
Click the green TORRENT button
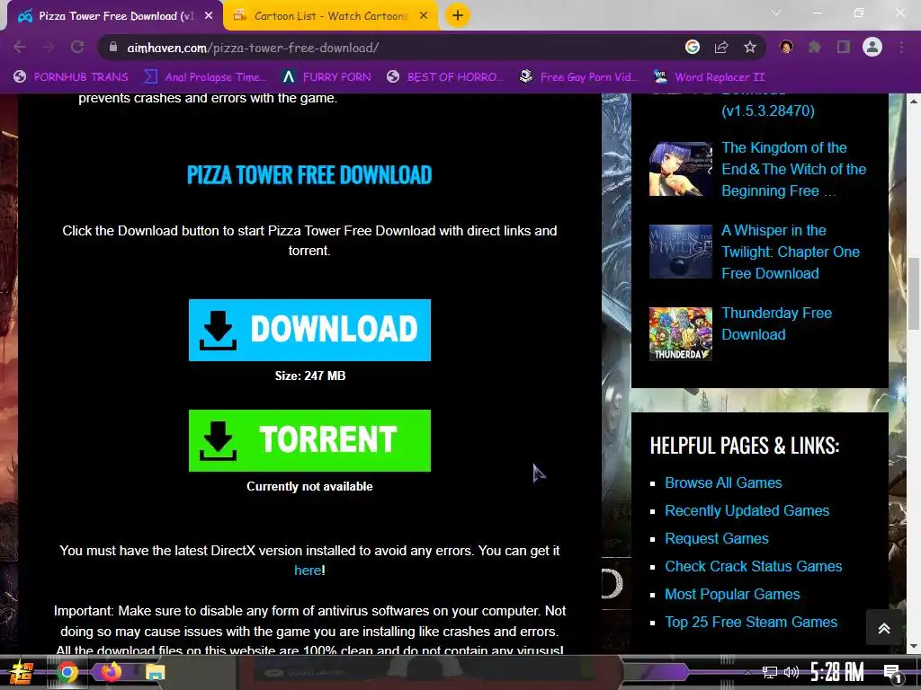point(309,440)
